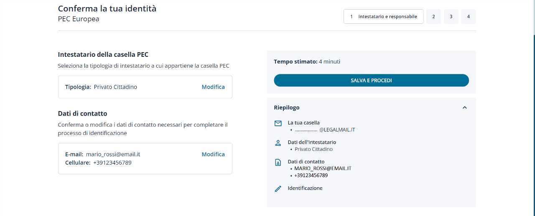Click the envelope icon beside La tua casella
Viewport: 535px width, 216px height.
pos(278,123)
